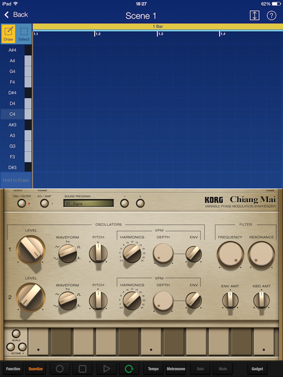Tap the highlighted C4 piano roll key
This screenshot has height=377, width=283.
16,114
